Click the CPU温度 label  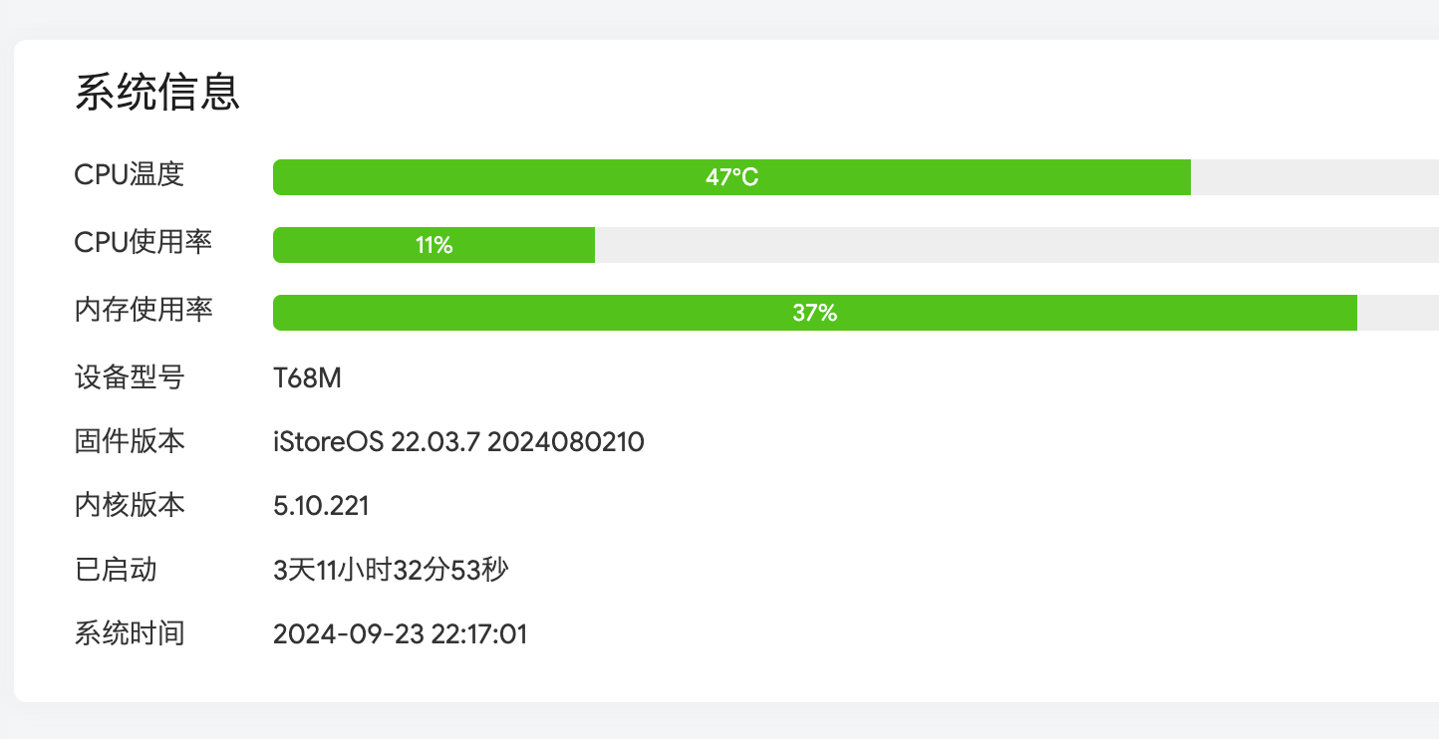(x=130, y=175)
